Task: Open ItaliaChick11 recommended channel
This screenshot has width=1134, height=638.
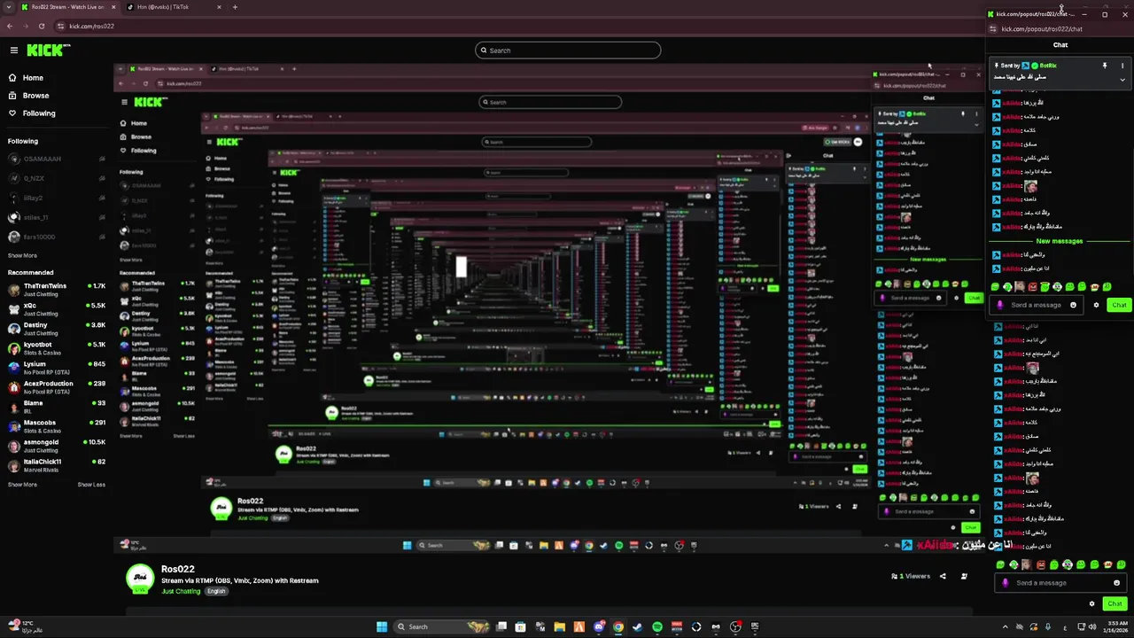Action: coord(57,465)
